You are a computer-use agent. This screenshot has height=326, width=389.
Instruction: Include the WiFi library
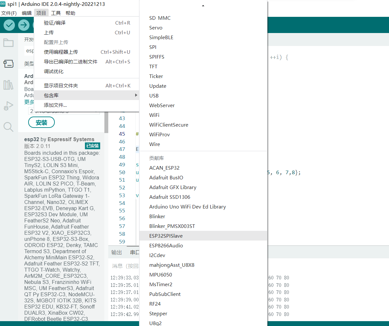click(x=203, y=115)
